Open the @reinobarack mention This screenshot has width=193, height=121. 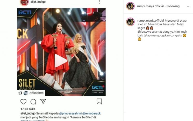(x=91, y=114)
